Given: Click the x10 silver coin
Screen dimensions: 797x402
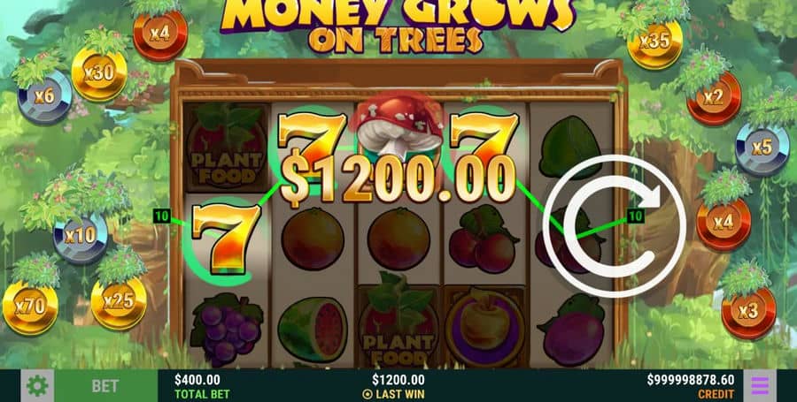Looking at the screenshot, I should coord(81,236).
